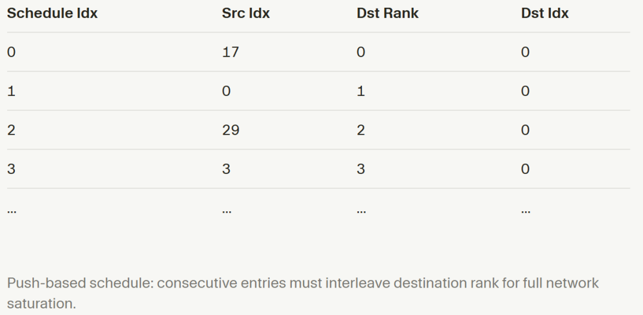Select Dst Rank value 2
643x315 pixels.
tap(360, 130)
